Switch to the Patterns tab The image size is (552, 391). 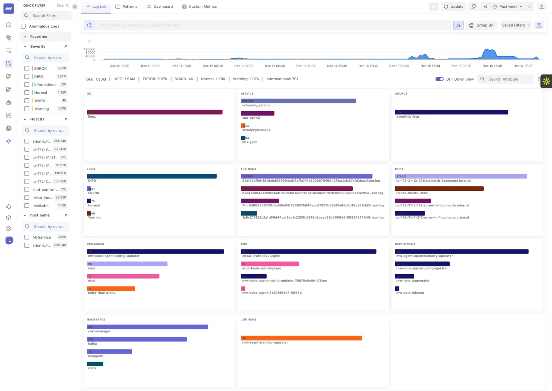pyautogui.click(x=127, y=7)
